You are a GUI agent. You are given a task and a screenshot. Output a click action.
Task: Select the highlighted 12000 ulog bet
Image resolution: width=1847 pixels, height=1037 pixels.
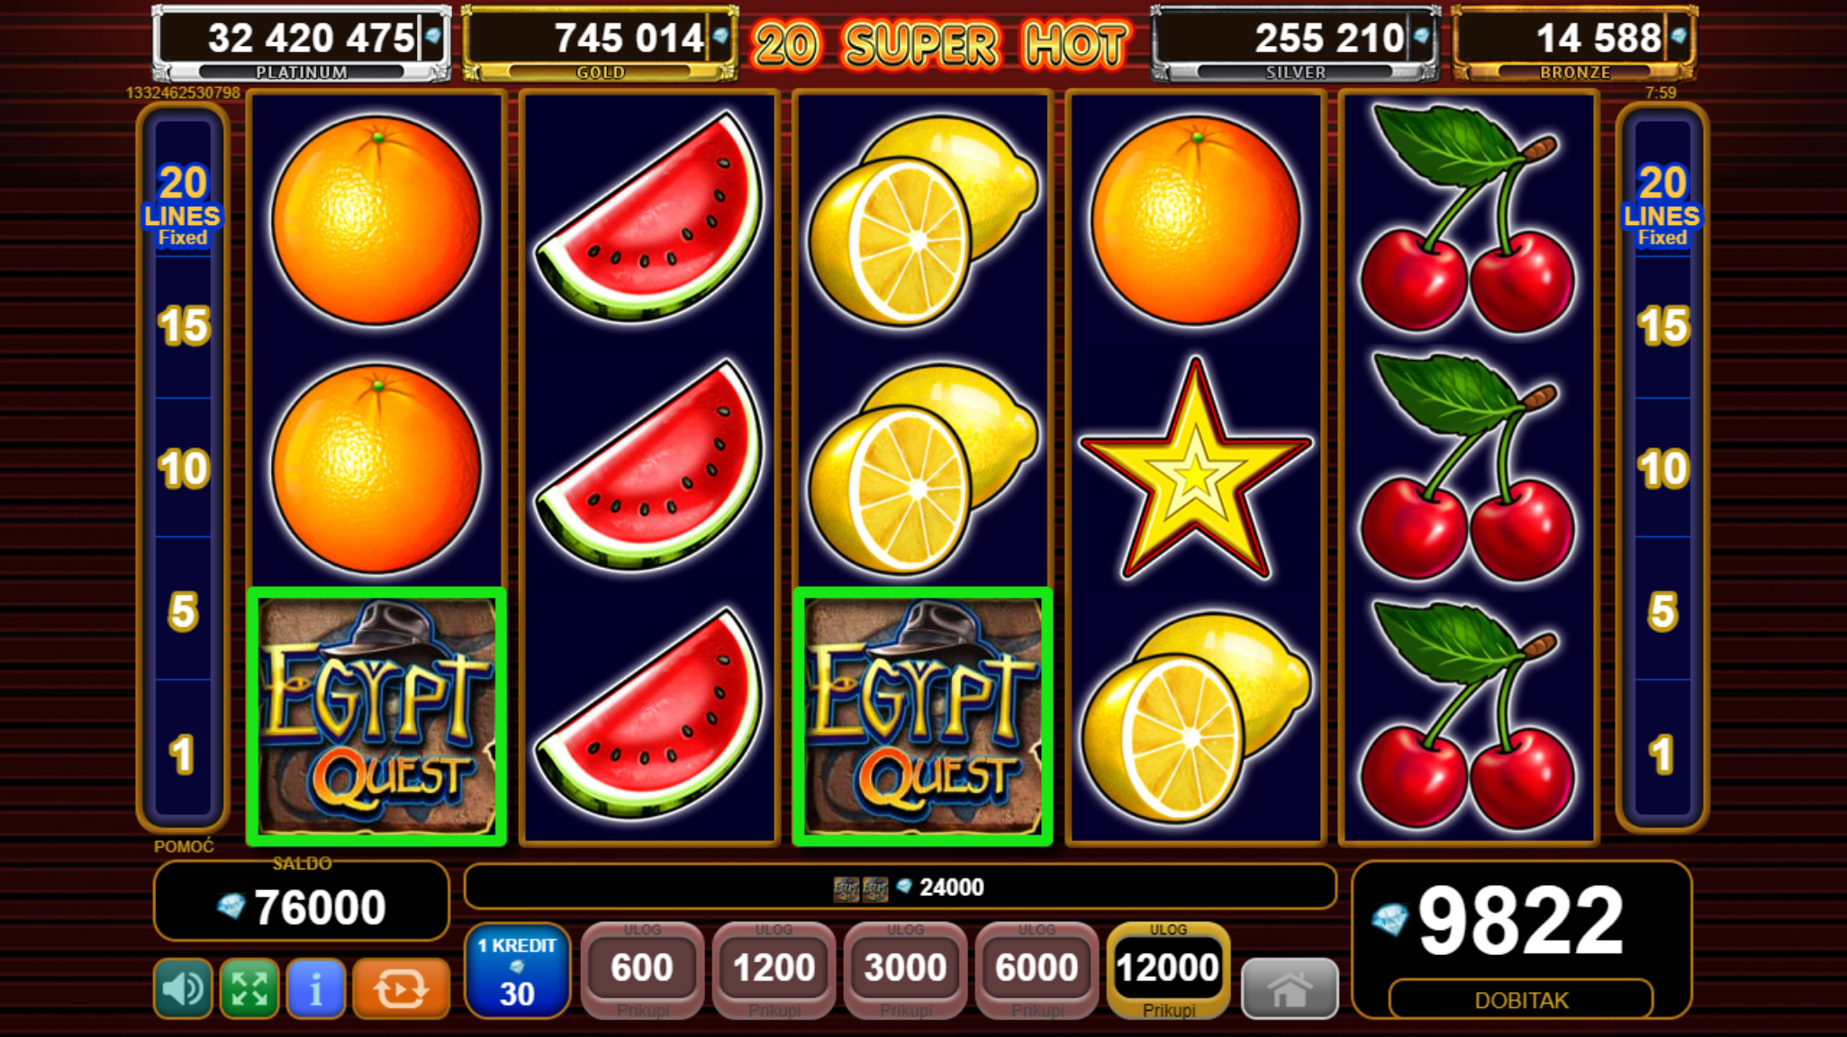pyautogui.click(x=1168, y=970)
